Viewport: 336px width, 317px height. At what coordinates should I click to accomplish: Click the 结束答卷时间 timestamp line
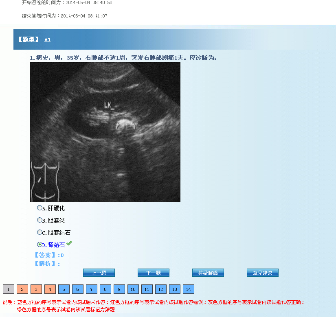tap(64, 16)
